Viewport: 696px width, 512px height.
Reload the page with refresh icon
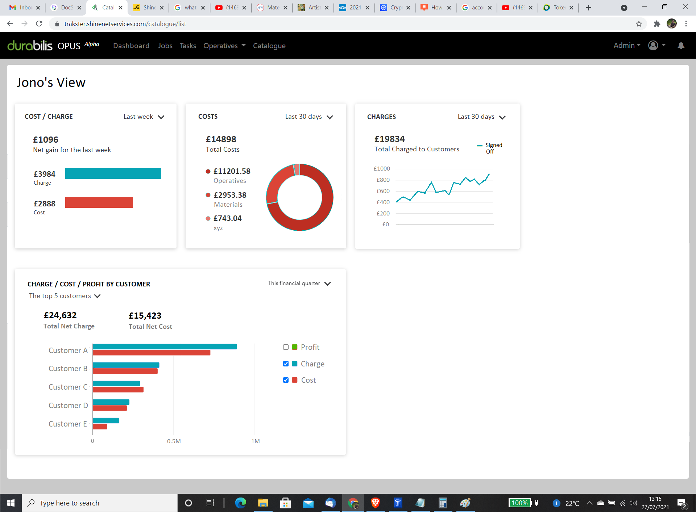(x=39, y=24)
